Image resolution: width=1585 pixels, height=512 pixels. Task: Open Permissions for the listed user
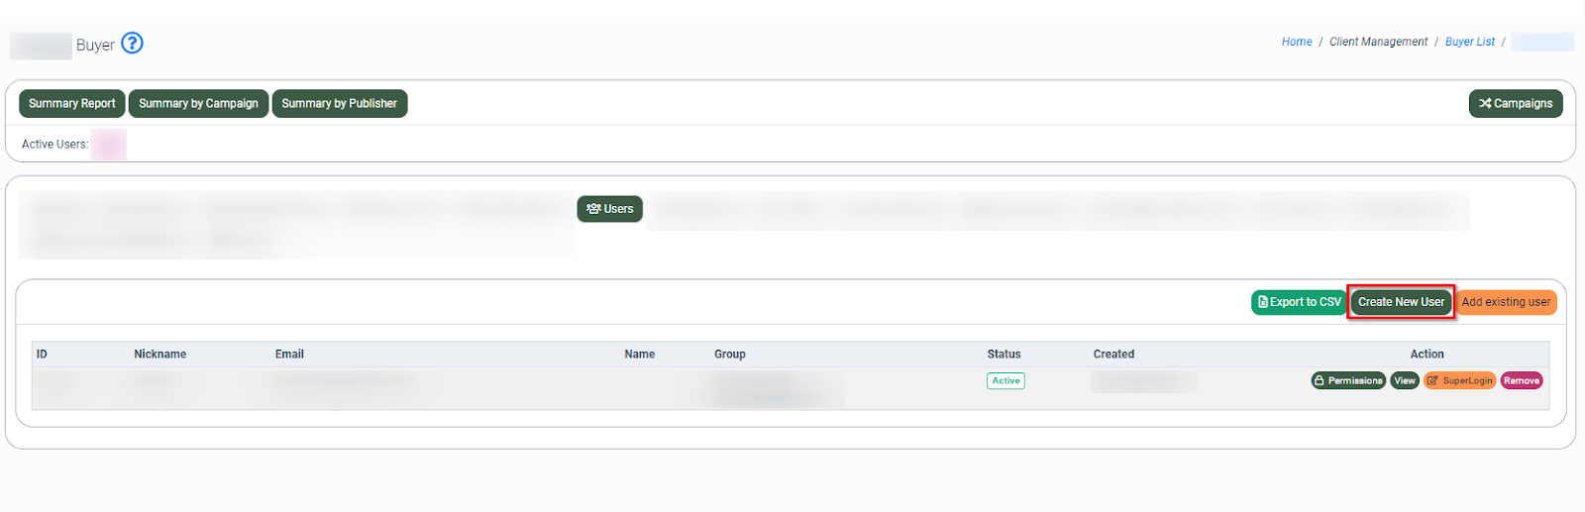pos(1348,381)
